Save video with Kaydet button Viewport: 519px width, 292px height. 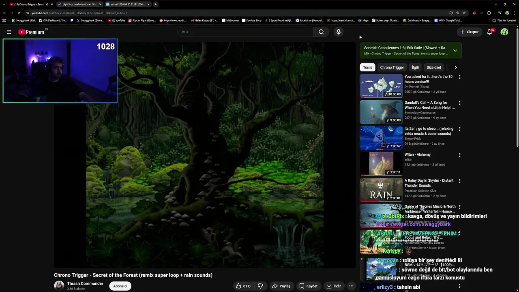[308, 286]
